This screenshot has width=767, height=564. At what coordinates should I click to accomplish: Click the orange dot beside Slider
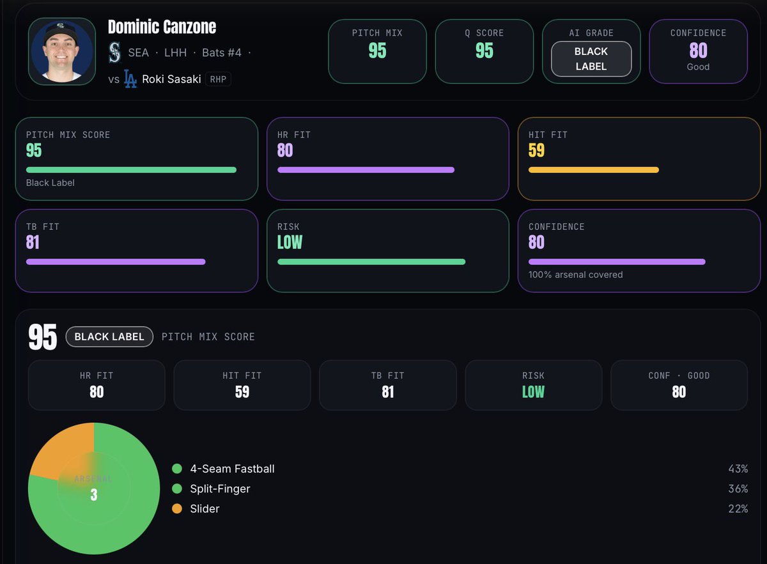point(177,509)
